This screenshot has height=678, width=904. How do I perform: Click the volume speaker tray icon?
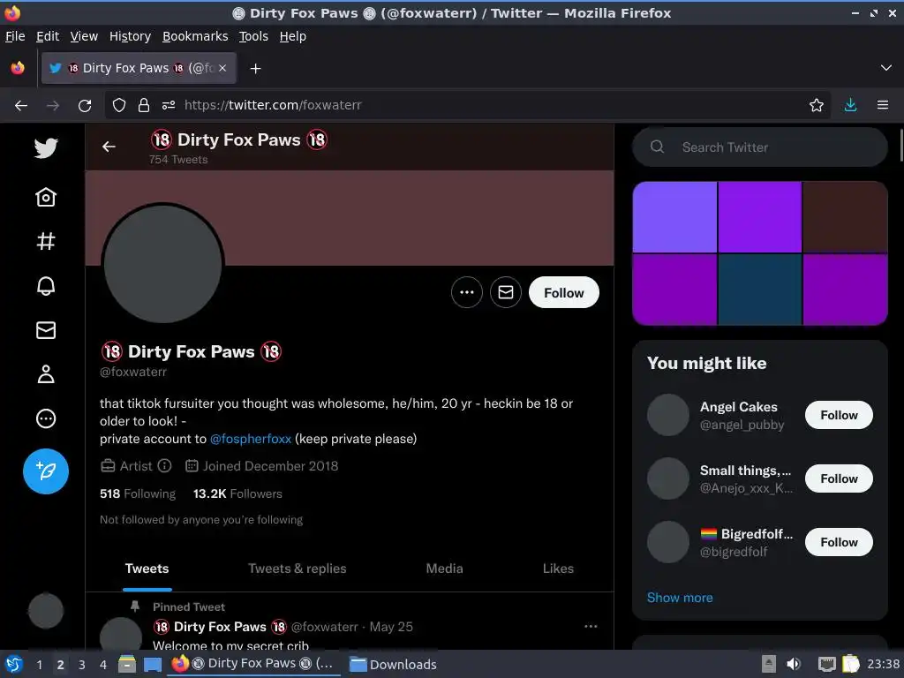tap(794, 664)
